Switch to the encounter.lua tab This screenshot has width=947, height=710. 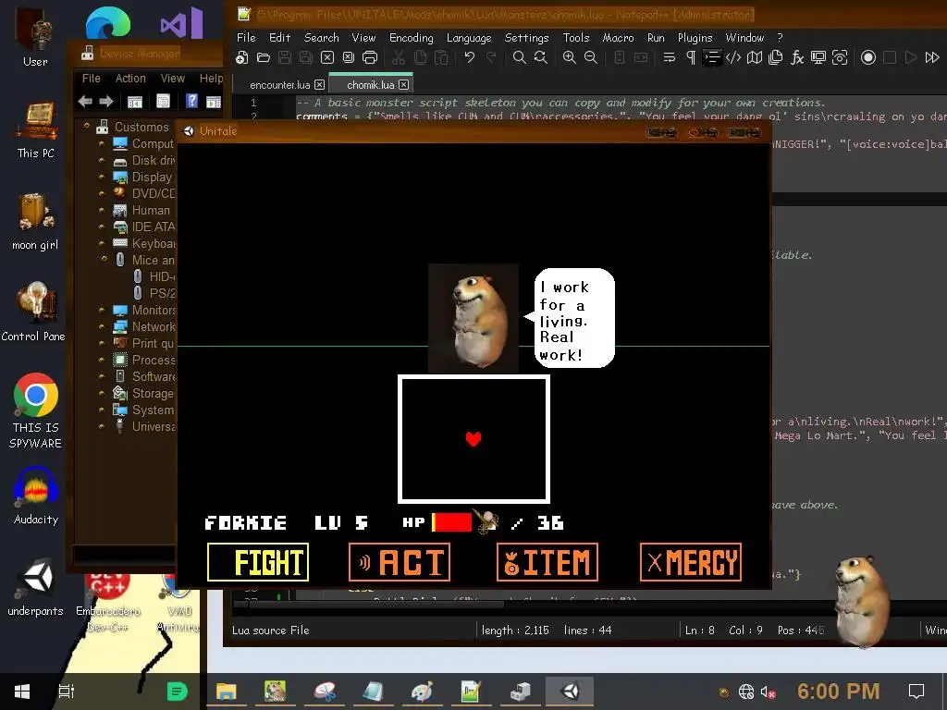click(x=279, y=84)
